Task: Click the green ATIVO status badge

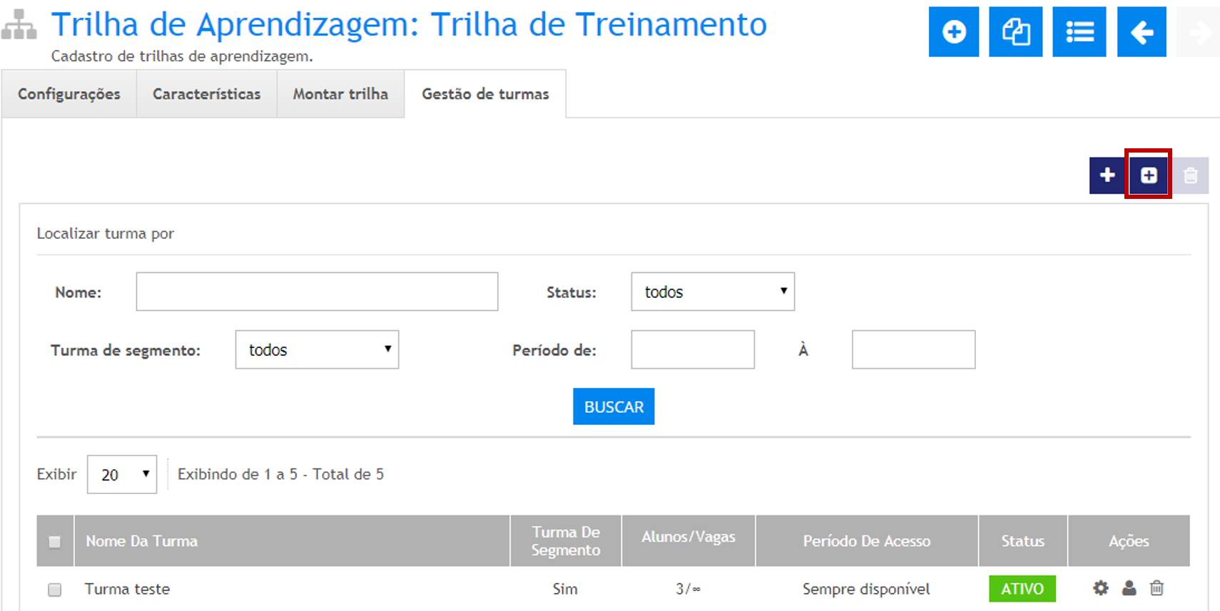Action: pyautogui.click(x=1022, y=589)
